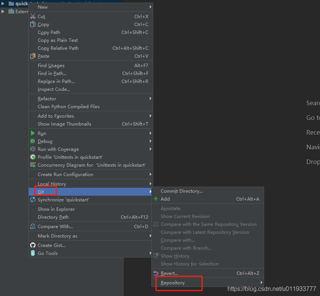
Task: Click the purple Revert arrow icon
Action: point(156,273)
